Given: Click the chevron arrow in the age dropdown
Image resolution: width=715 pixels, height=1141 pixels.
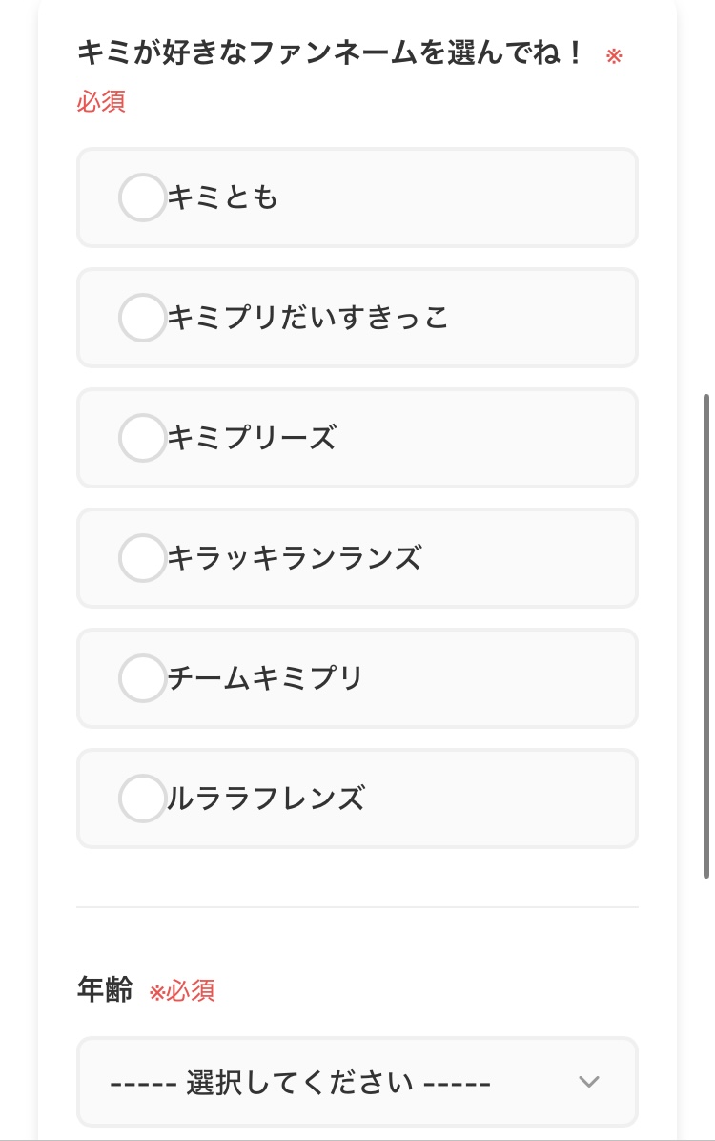Looking at the screenshot, I should (589, 1082).
